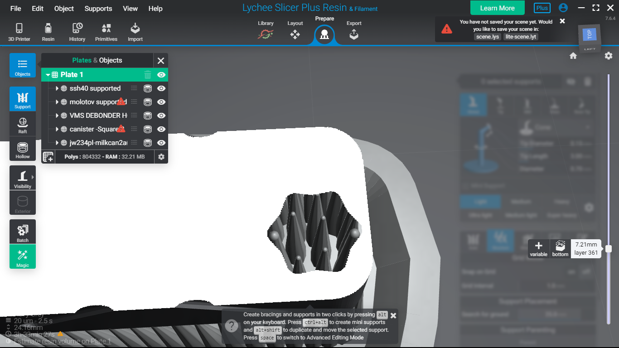
Task: Expand the ssh40 supported object
Action: (x=57, y=88)
